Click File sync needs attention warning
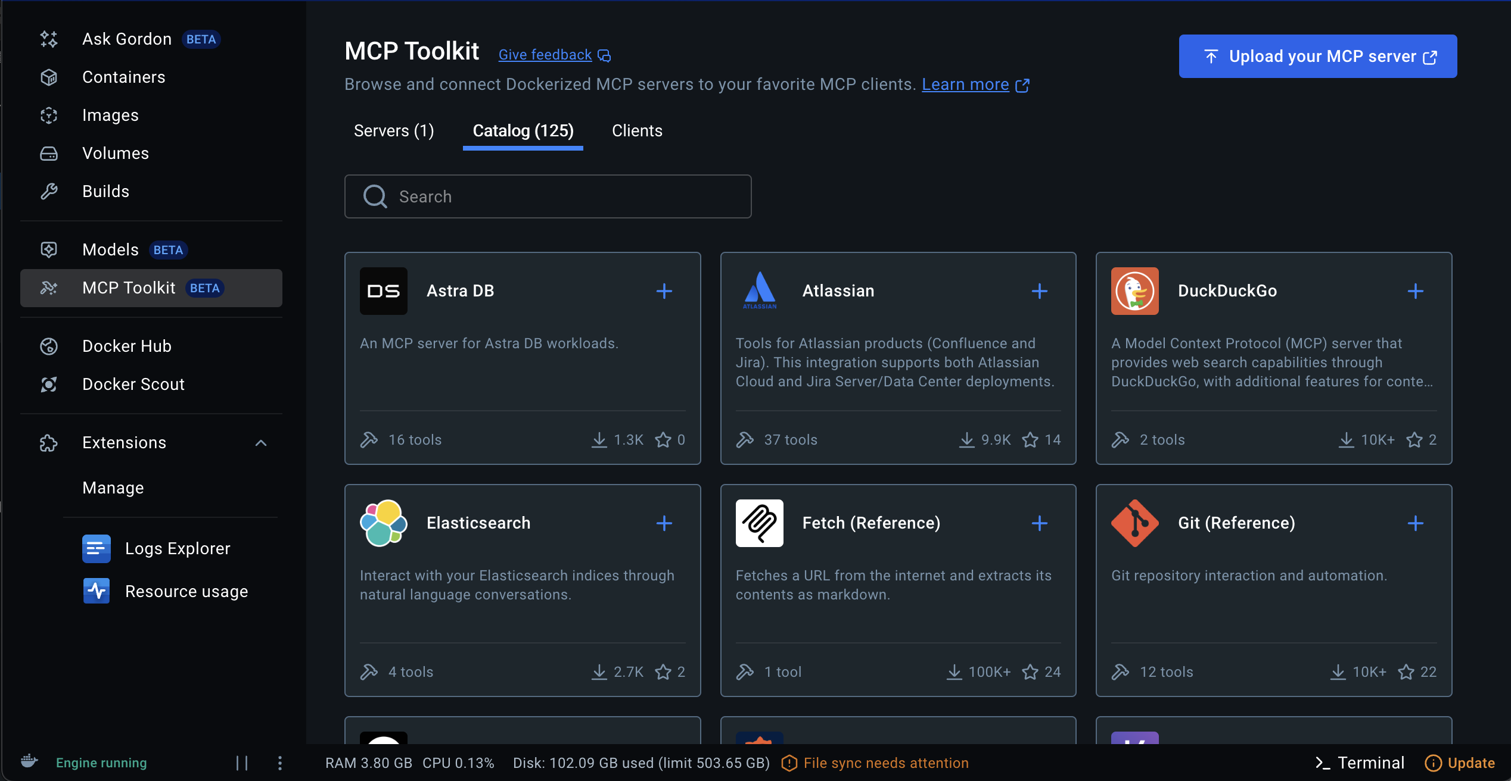Viewport: 1511px width, 781px height. 875,763
